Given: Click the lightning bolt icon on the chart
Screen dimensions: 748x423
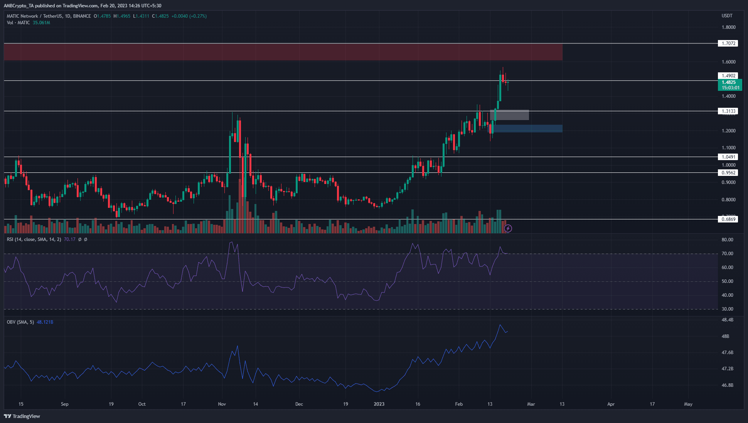Looking at the screenshot, I should (x=508, y=229).
